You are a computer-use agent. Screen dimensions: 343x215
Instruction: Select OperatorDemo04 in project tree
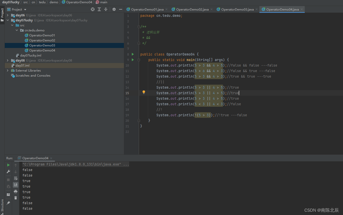pyautogui.click(x=42, y=50)
